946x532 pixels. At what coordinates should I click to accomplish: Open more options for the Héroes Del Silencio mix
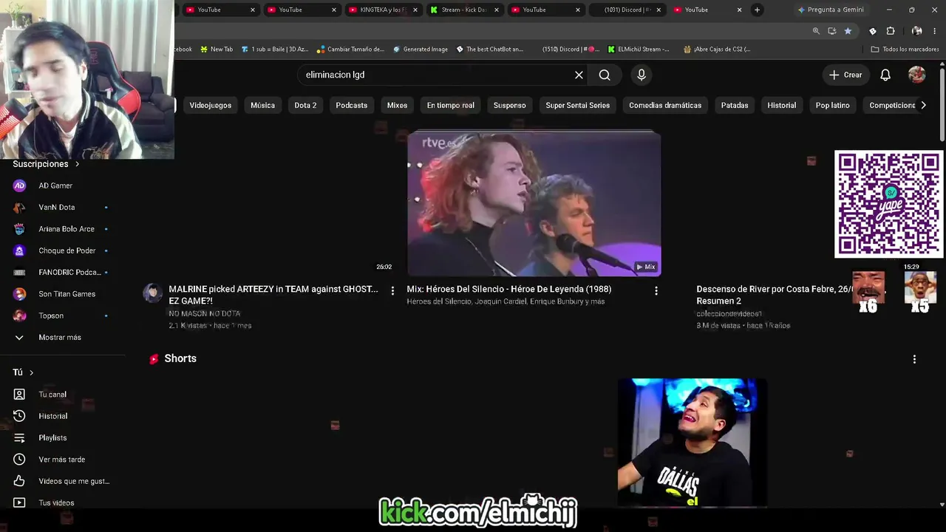pos(656,291)
